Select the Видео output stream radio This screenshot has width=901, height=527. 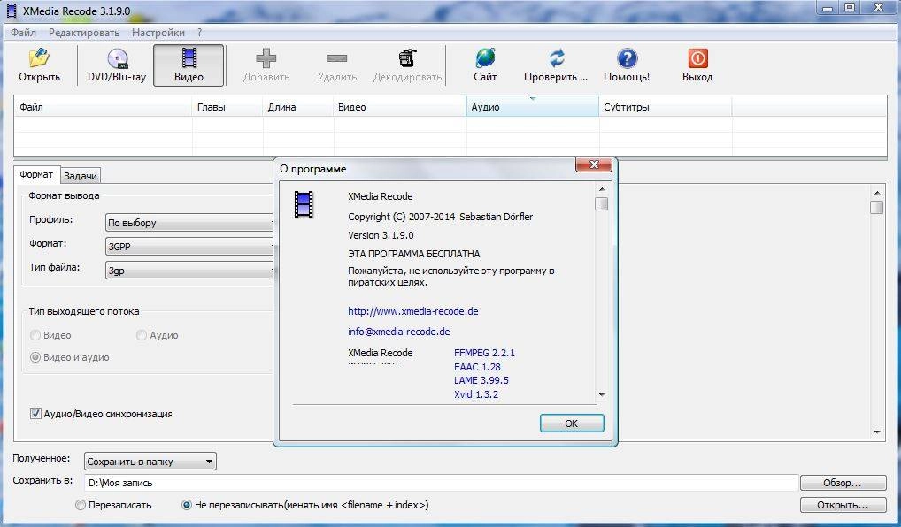(35, 335)
